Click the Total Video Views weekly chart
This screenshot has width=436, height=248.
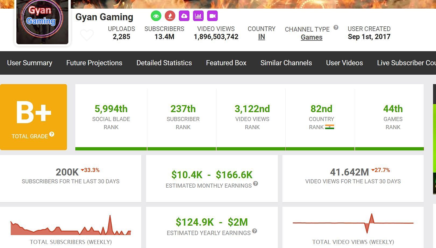pyautogui.click(x=353, y=223)
